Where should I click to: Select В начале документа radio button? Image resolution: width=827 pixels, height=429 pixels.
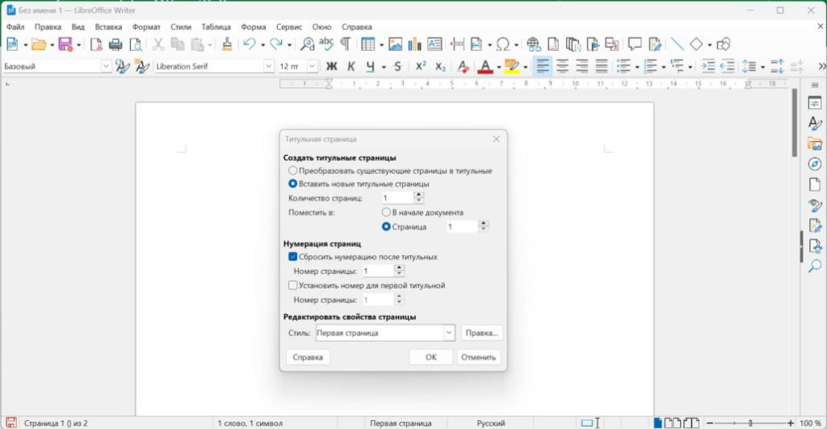[x=422, y=212]
